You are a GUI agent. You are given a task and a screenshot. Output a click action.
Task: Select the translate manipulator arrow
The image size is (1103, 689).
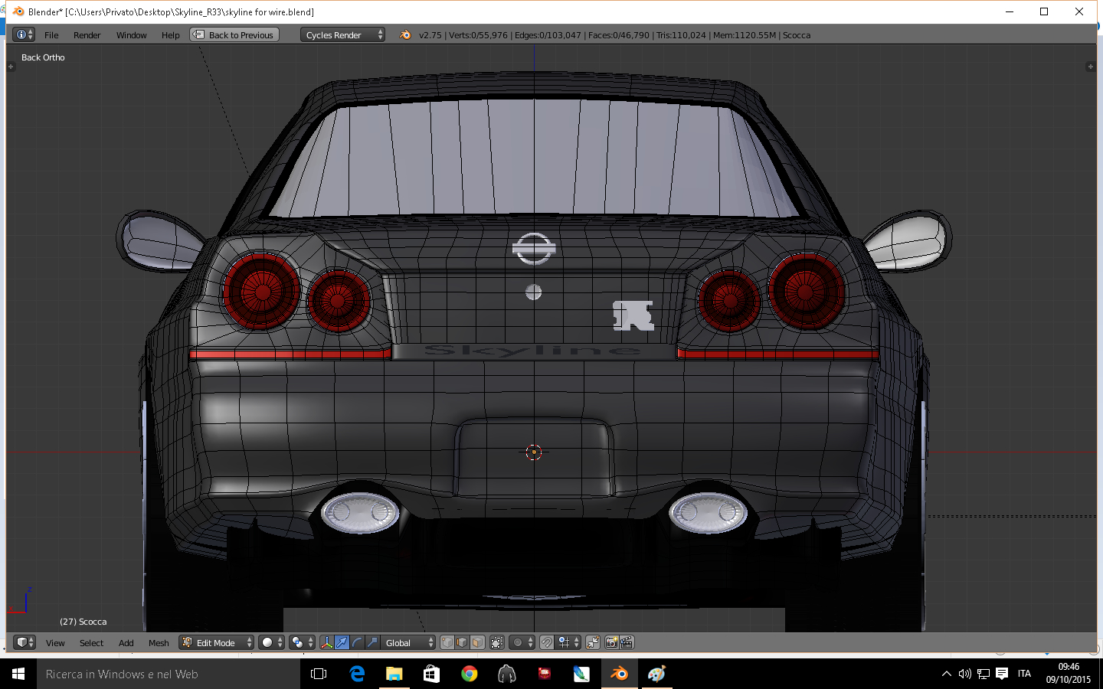click(342, 642)
